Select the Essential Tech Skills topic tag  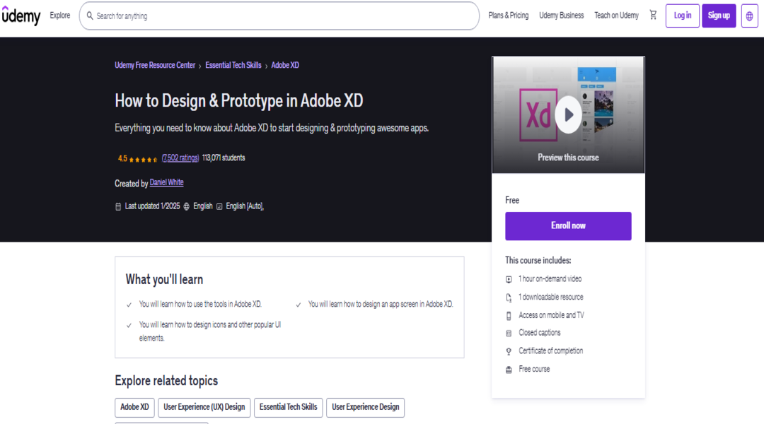coord(288,408)
